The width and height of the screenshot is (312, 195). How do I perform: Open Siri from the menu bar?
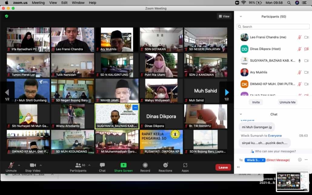(x=297, y=3)
